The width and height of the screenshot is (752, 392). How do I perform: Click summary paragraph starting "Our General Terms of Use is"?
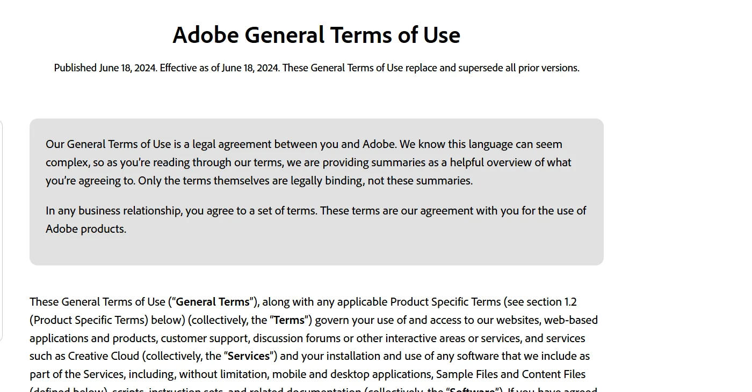(308, 162)
